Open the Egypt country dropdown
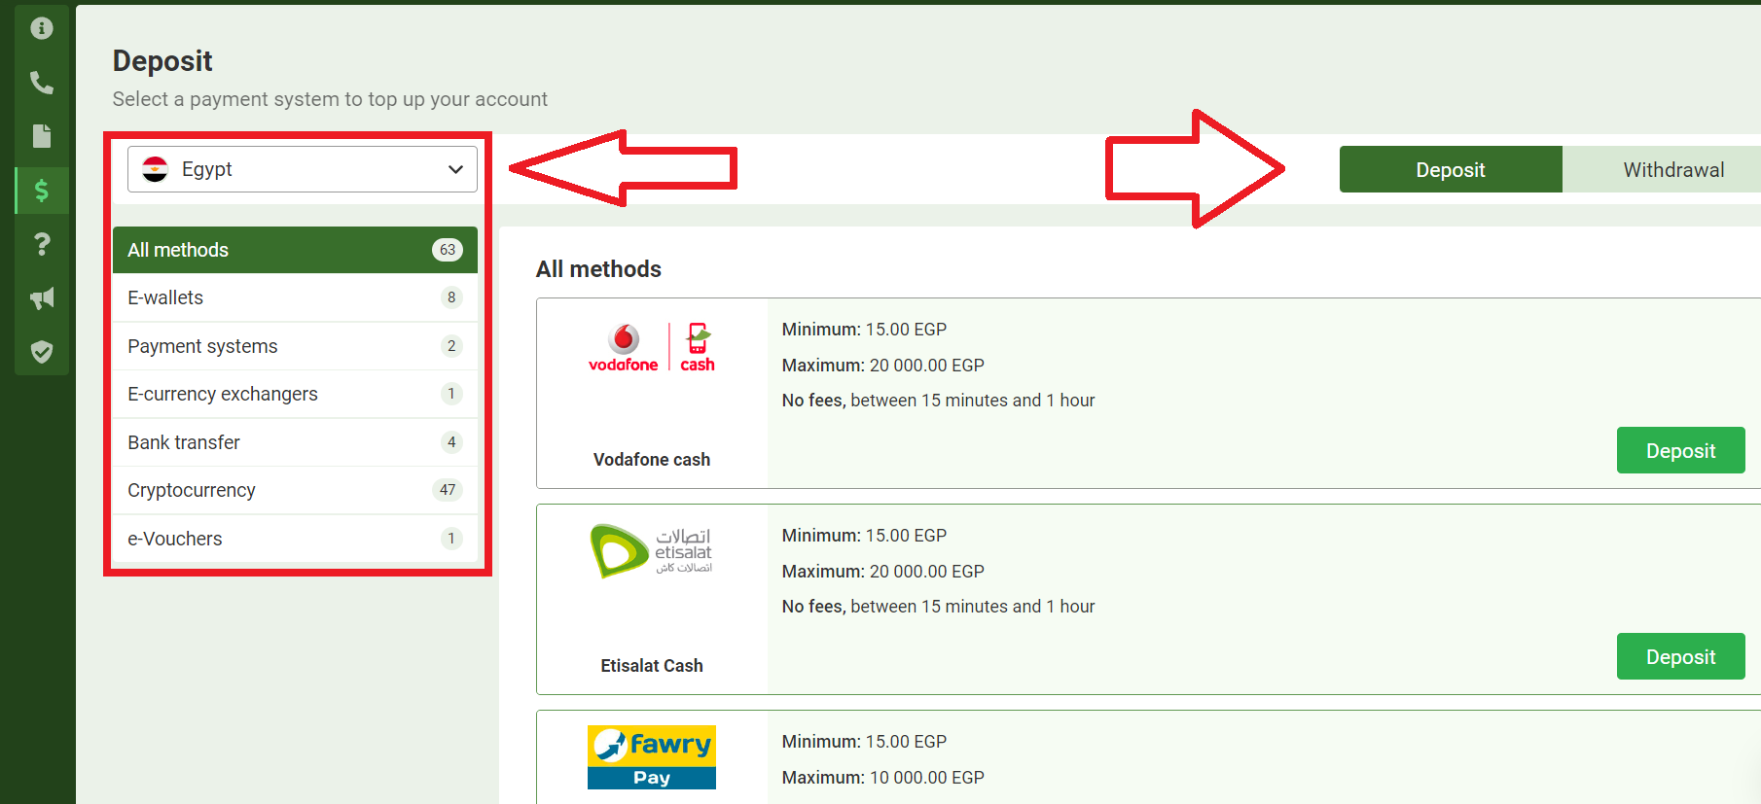 [302, 169]
